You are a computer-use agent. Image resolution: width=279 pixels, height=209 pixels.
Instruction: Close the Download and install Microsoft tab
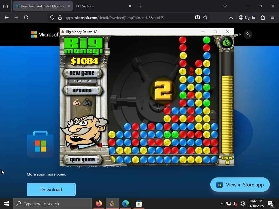pyautogui.click(x=69, y=6)
